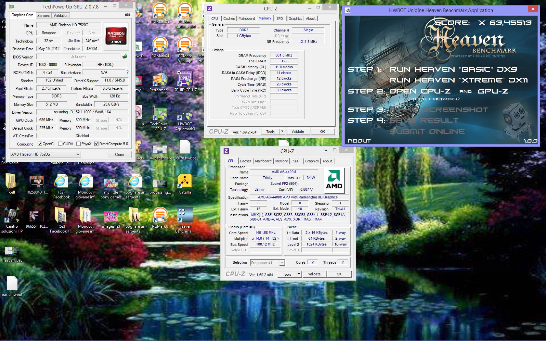
Task: Toggle the CUDA checkbox in GPU-Z
Action: (x=60, y=144)
